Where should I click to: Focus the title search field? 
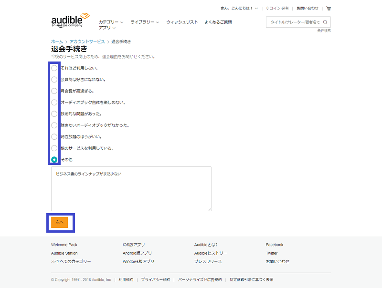click(x=294, y=22)
